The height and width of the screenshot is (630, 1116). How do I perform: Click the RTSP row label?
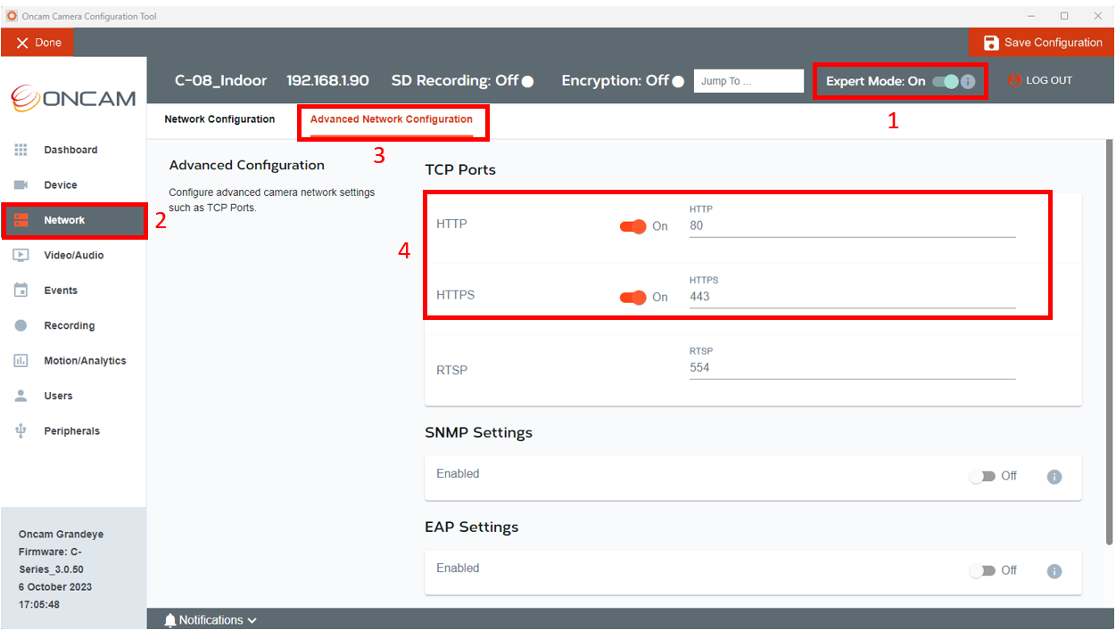pos(452,370)
